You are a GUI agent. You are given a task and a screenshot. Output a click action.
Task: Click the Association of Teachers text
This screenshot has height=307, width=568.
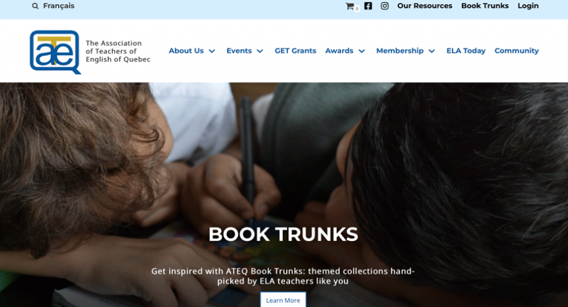118,51
